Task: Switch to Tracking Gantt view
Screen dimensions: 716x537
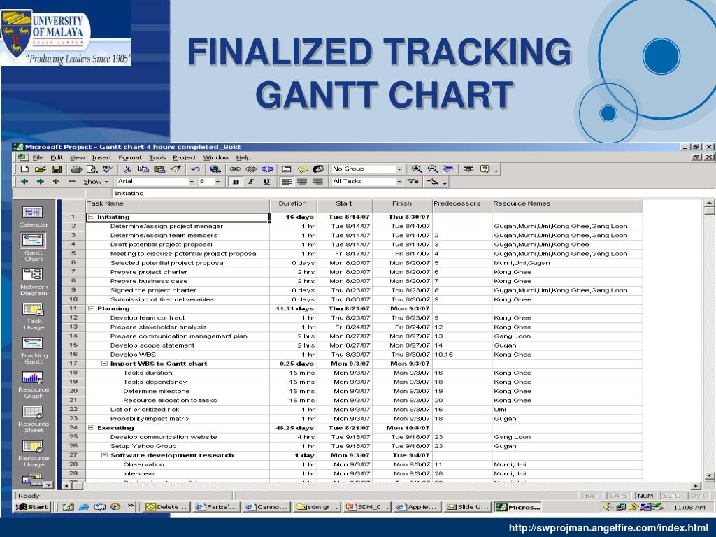Action: pyautogui.click(x=34, y=350)
